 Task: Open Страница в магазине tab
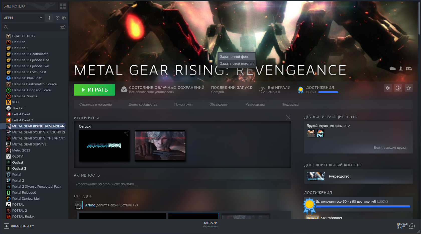click(95, 104)
